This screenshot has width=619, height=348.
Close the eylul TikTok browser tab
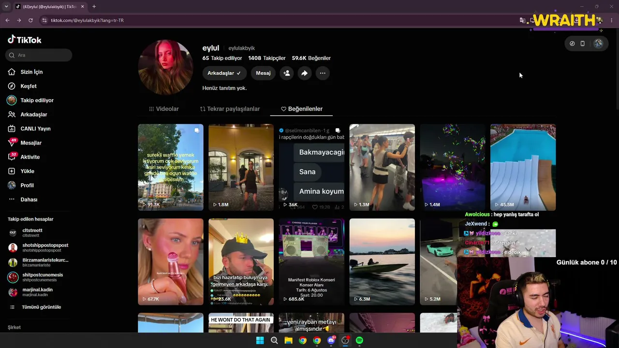(82, 6)
